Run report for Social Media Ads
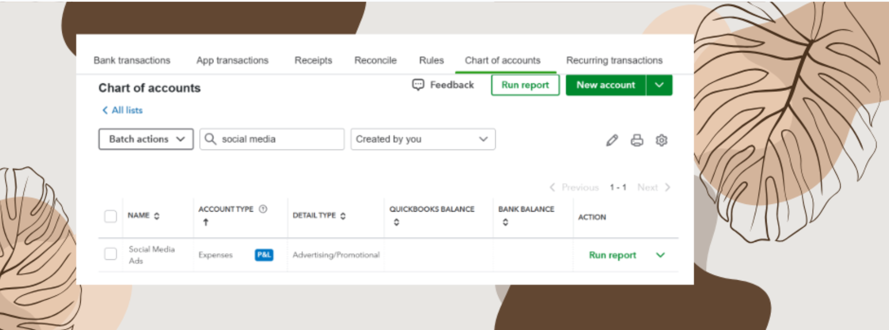 click(x=612, y=255)
